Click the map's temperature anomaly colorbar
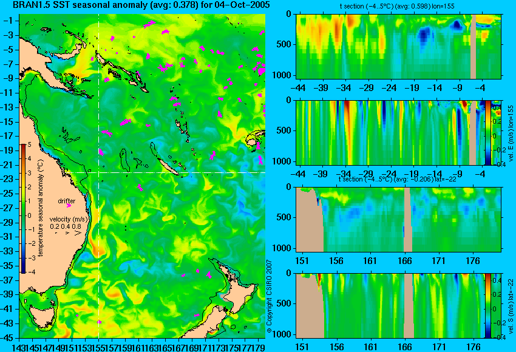The image size is (516, 352). coord(24,209)
